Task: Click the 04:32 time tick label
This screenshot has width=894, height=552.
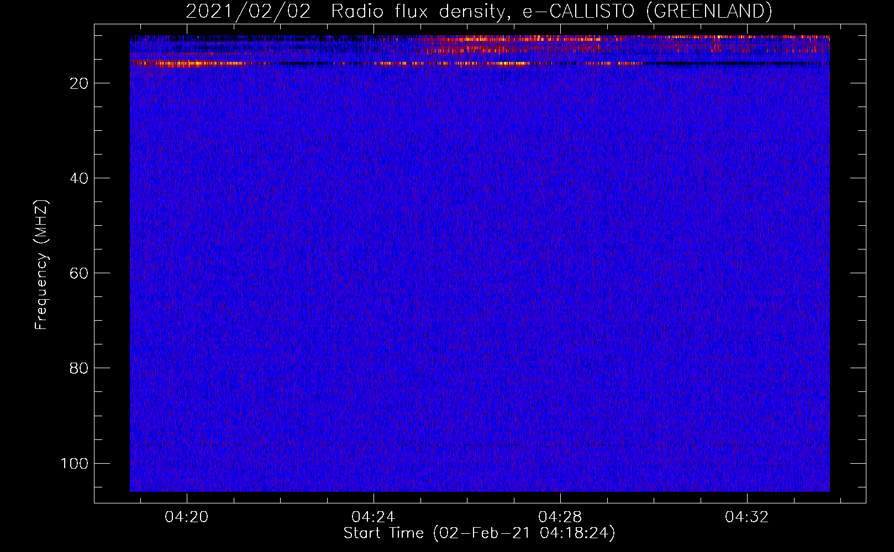Action: click(x=747, y=517)
